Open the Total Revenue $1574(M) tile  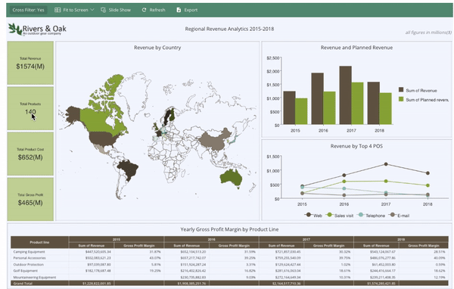(x=30, y=63)
